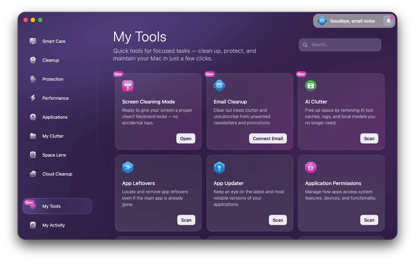Click the 'AI Clutter' card title
This screenshot has width=415, height=263.
[316, 101]
